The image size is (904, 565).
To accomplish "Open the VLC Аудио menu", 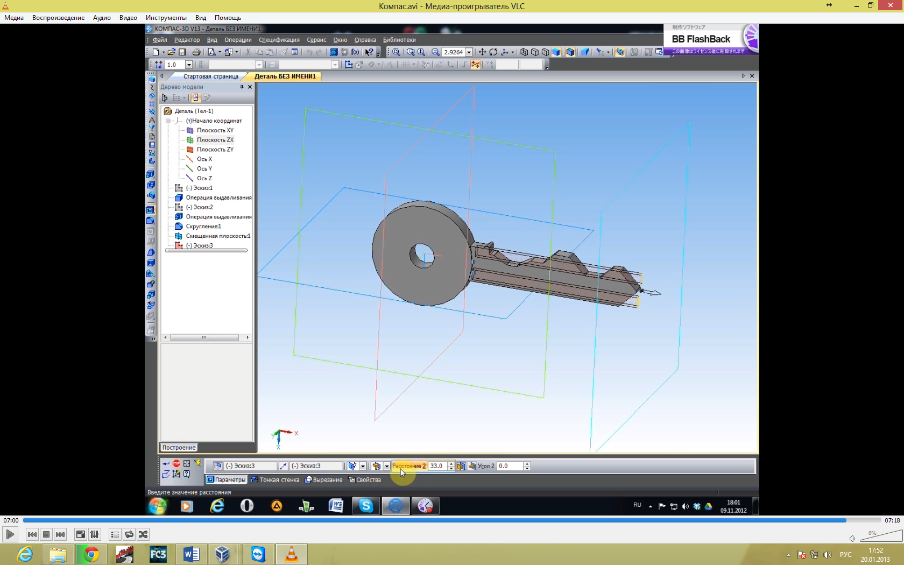I will (x=102, y=18).
